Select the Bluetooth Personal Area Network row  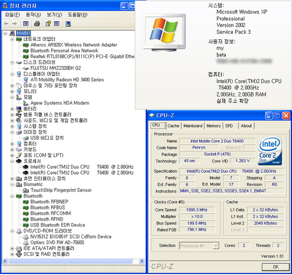(64, 51)
